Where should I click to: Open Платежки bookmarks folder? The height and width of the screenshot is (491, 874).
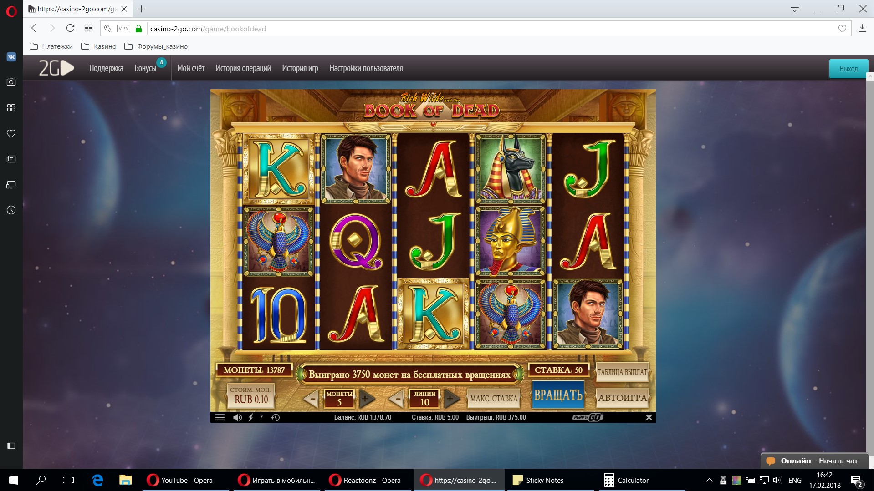click(x=51, y=46)
